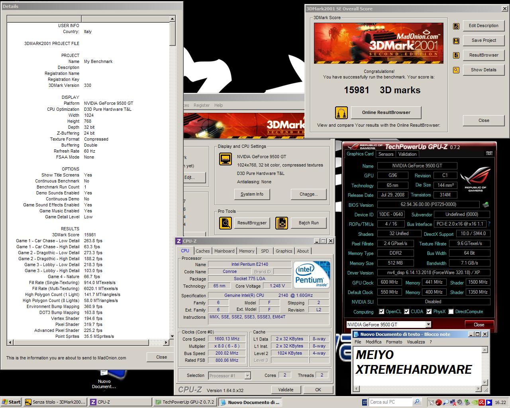Open the Memory tab in CPU-Z
Screen dimensions: 510x408
[x=247, y=251]
